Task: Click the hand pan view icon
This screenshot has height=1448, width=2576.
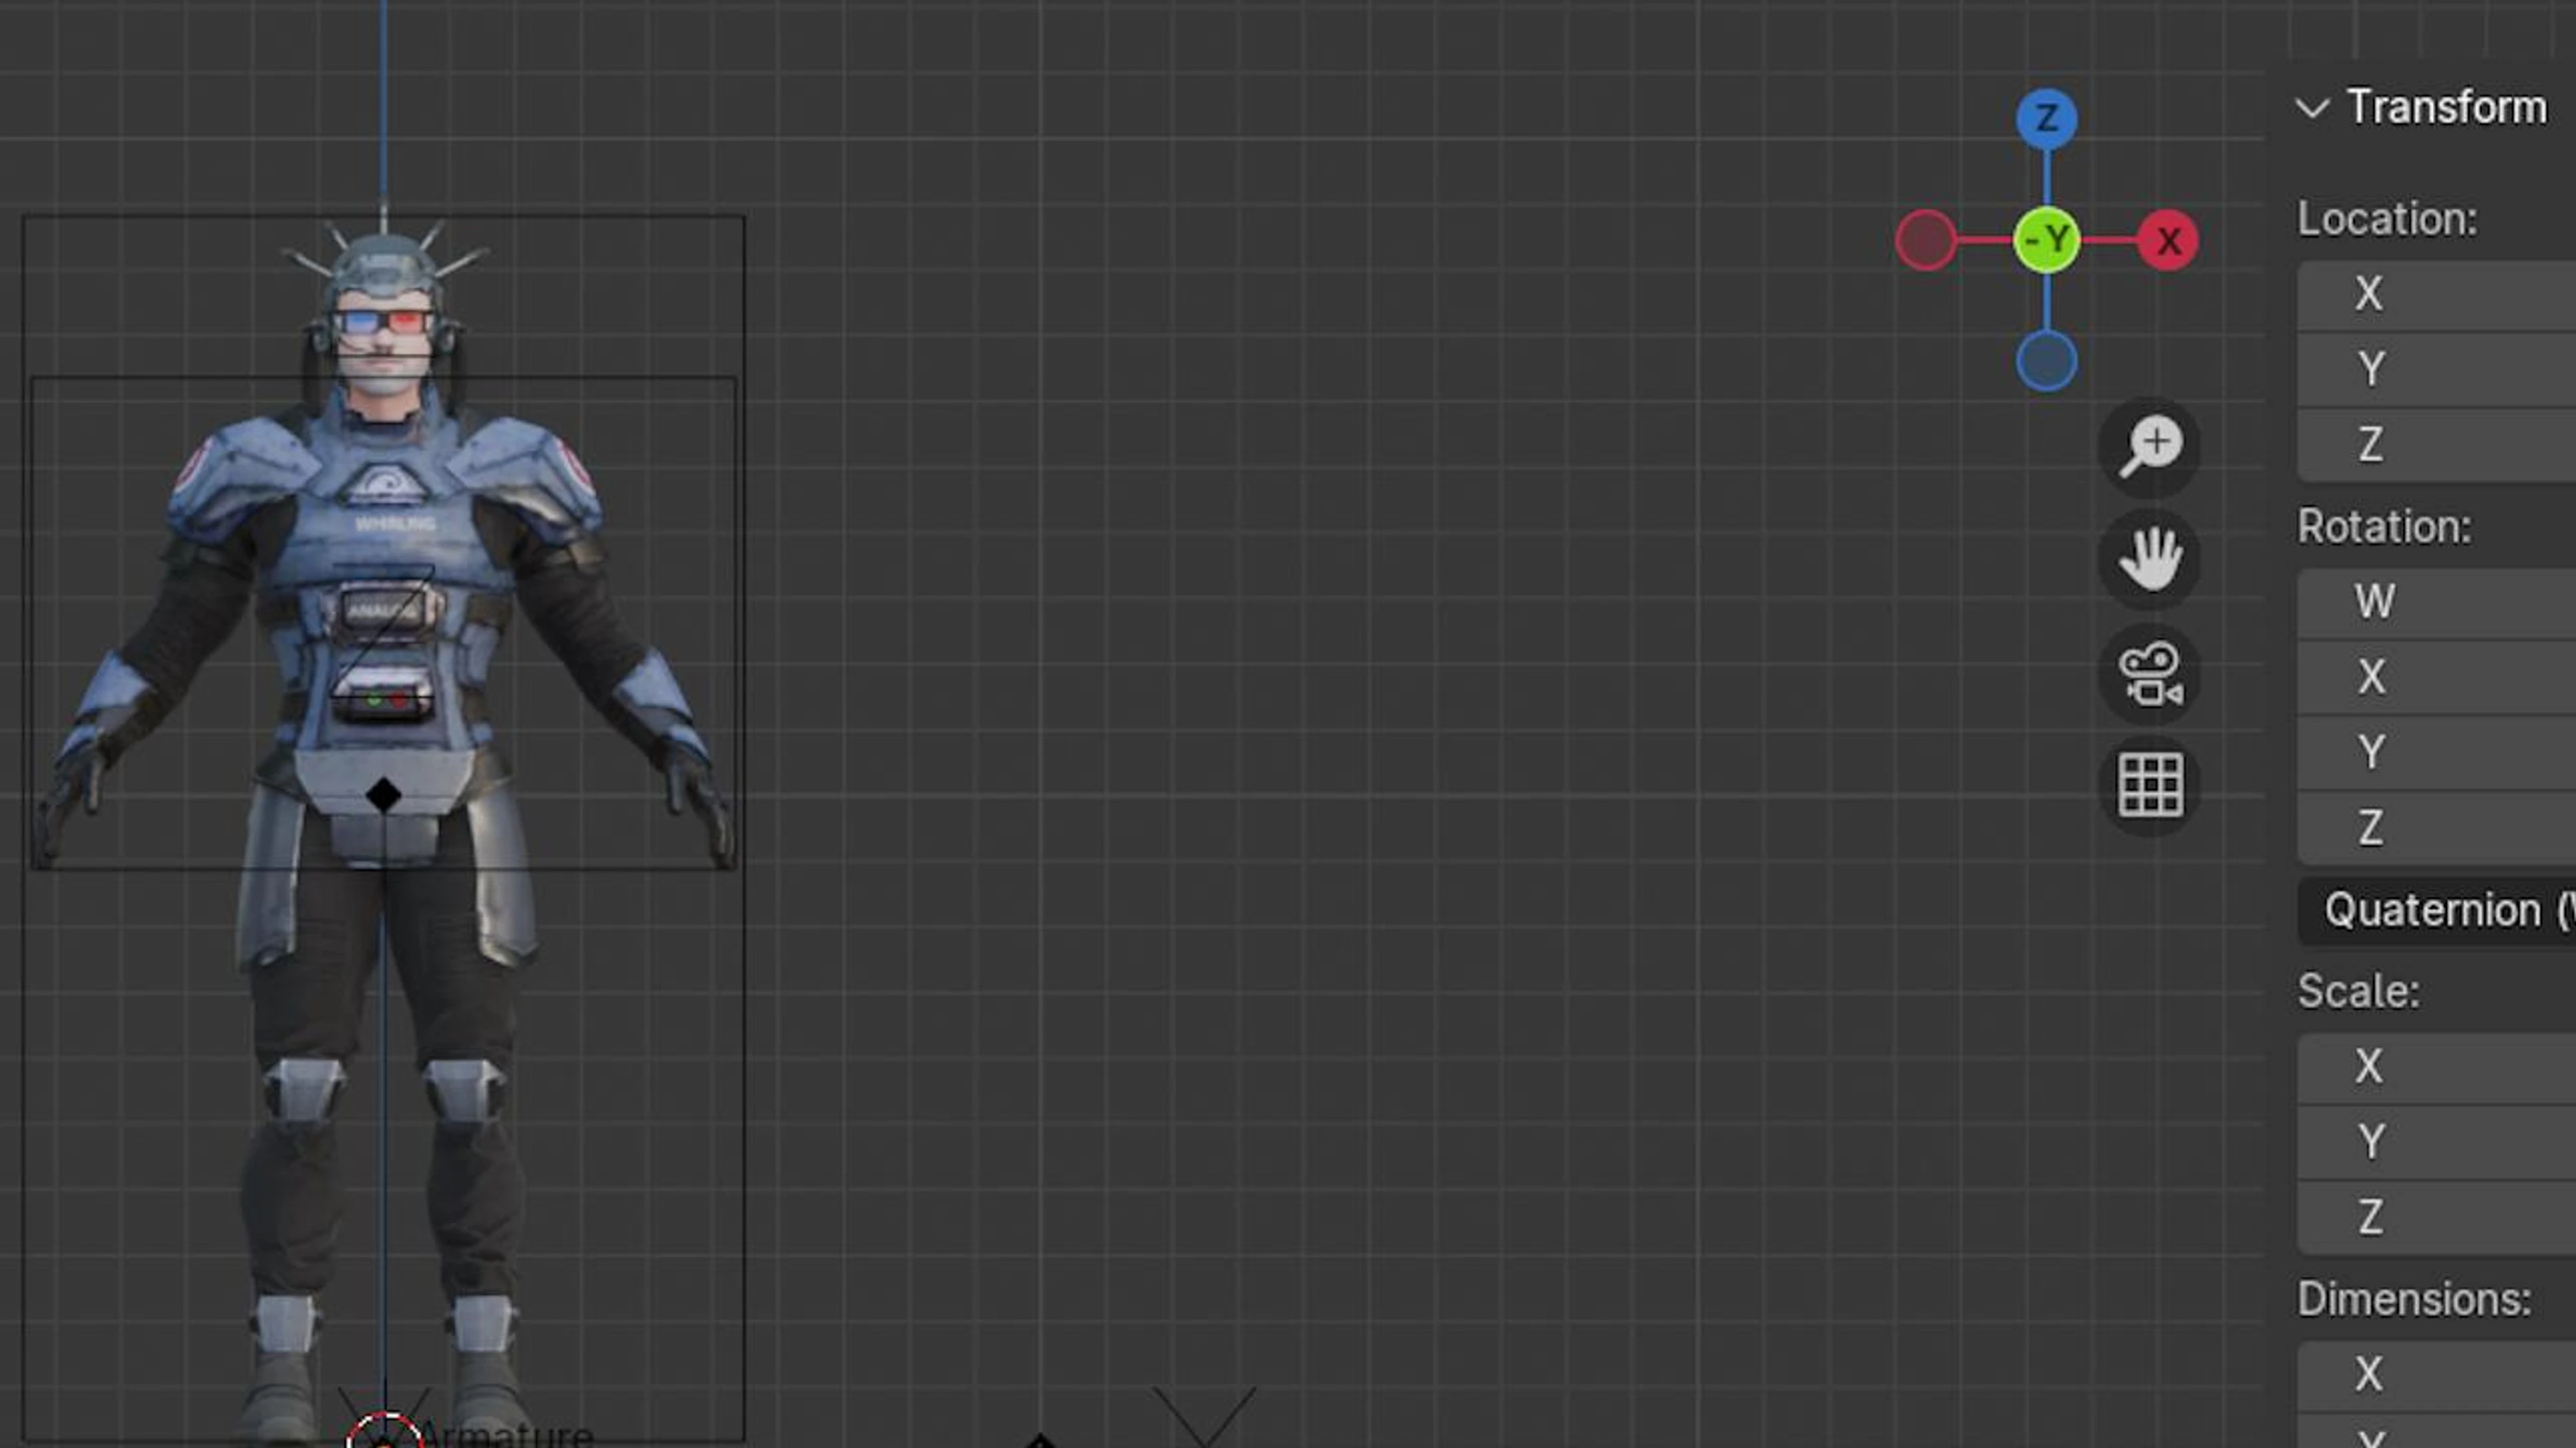Action: tap(2150, 560)
